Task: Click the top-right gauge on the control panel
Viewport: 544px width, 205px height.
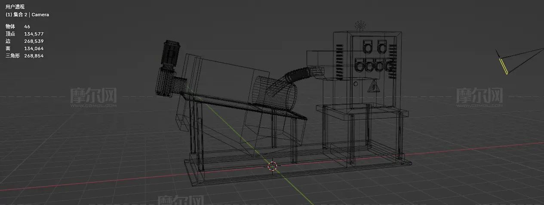Action: 381,46
